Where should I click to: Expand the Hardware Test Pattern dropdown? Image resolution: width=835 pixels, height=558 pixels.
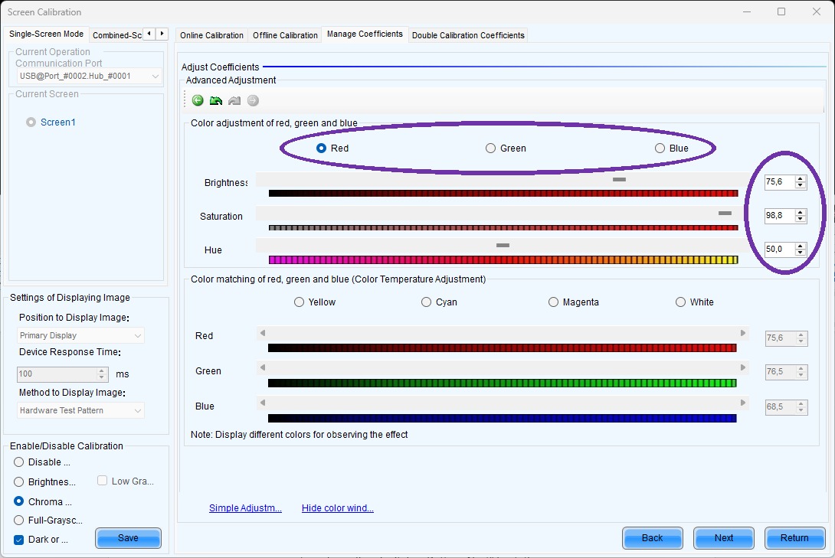coord(80,410)
